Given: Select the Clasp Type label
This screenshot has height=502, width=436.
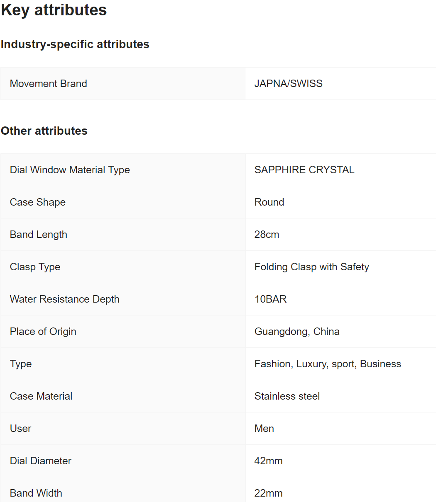Looking at the screenshot, I should [35, 267].
